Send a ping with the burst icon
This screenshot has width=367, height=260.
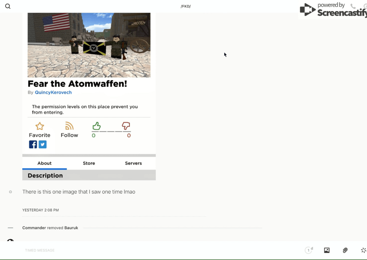click(363, 250)
